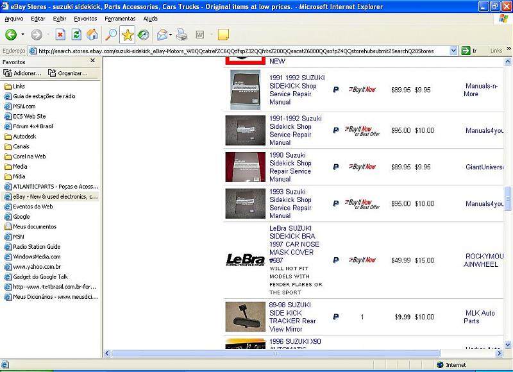This screenshot has height=372, width=513.
Task: Click the vertical scrollbar thumb of the page
Action: [x=507, y=198]
